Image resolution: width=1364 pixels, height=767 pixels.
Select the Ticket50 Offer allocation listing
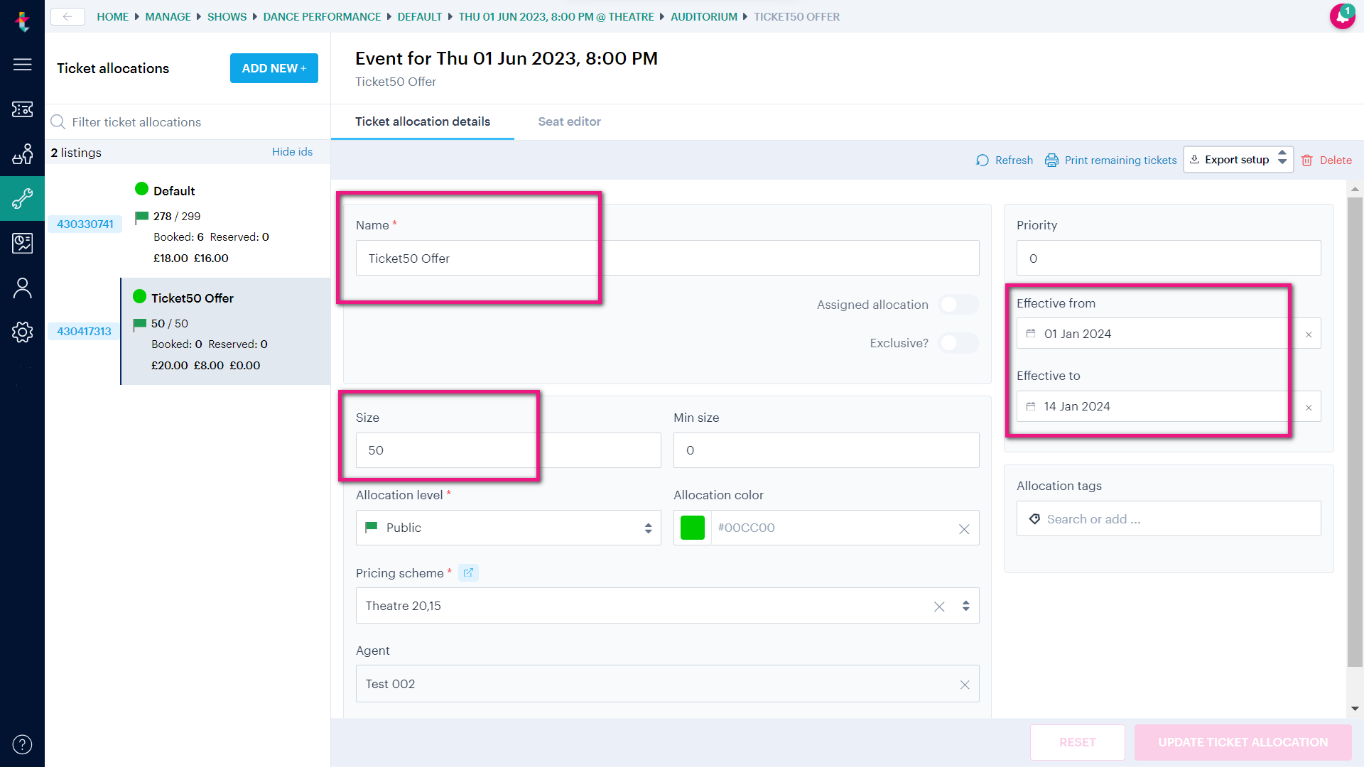[226, 331]
